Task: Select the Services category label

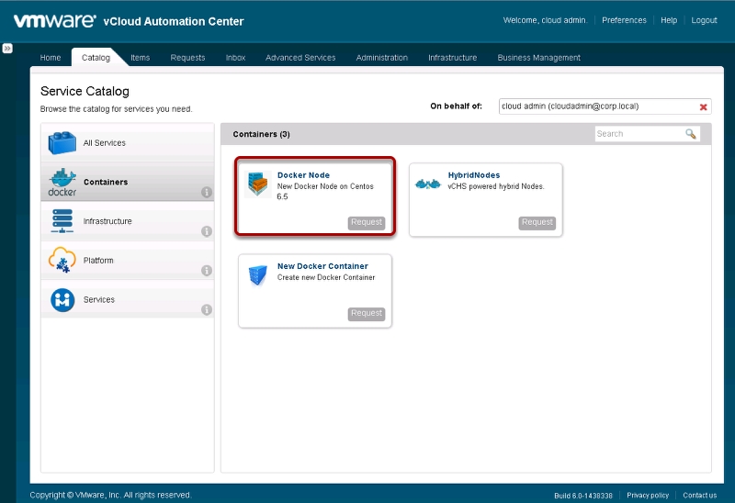Action: click(x=99, y=300)
